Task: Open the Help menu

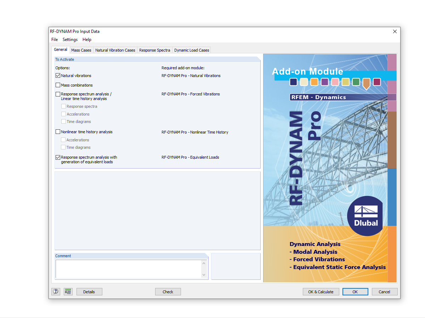Action: [87, 40]
